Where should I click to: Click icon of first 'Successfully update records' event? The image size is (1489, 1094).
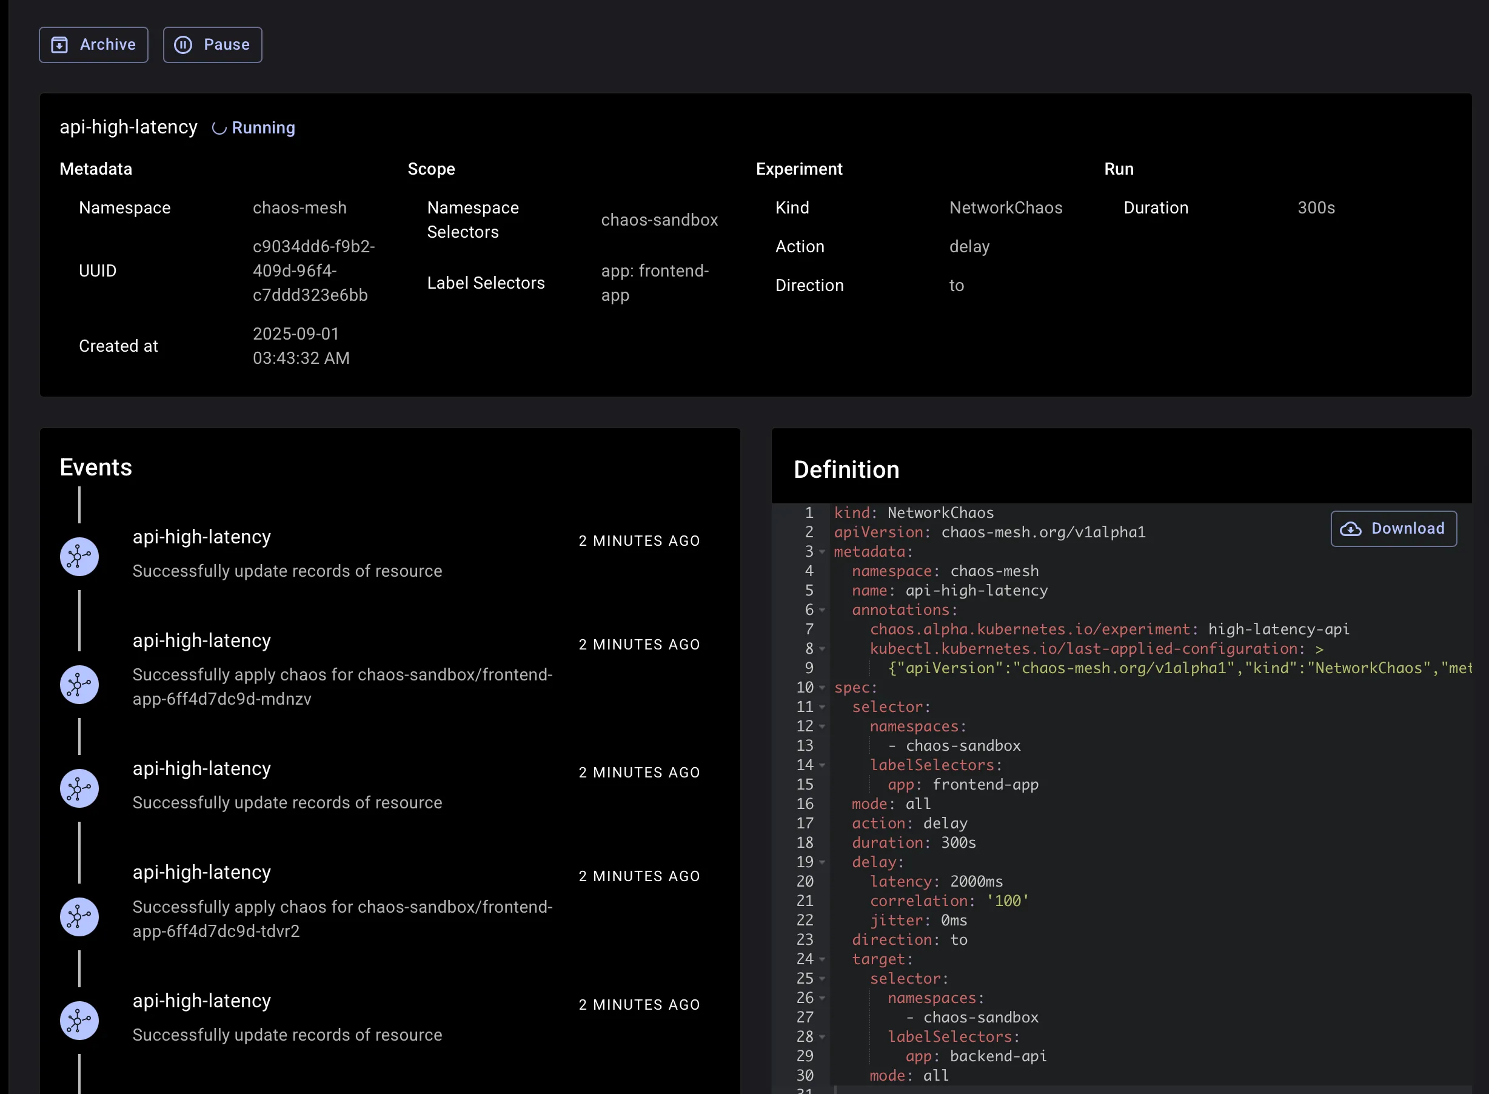point(79,556)
